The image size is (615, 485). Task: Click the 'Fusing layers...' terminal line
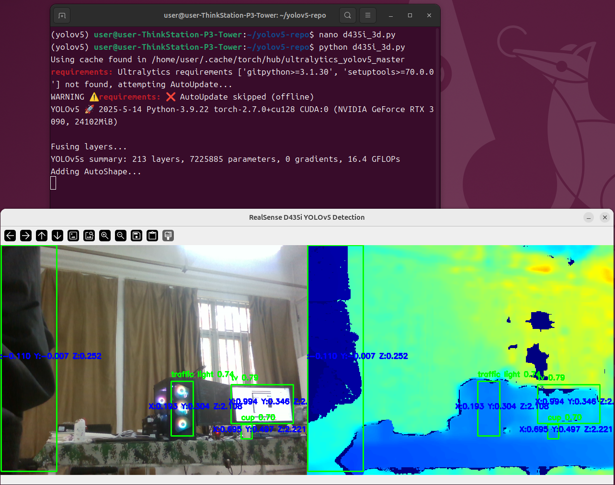coord(89,147)
